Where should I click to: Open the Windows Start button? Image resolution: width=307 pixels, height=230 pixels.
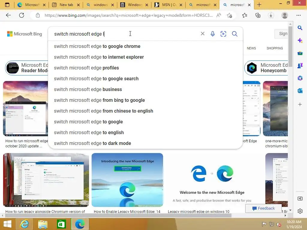point(7,224)
